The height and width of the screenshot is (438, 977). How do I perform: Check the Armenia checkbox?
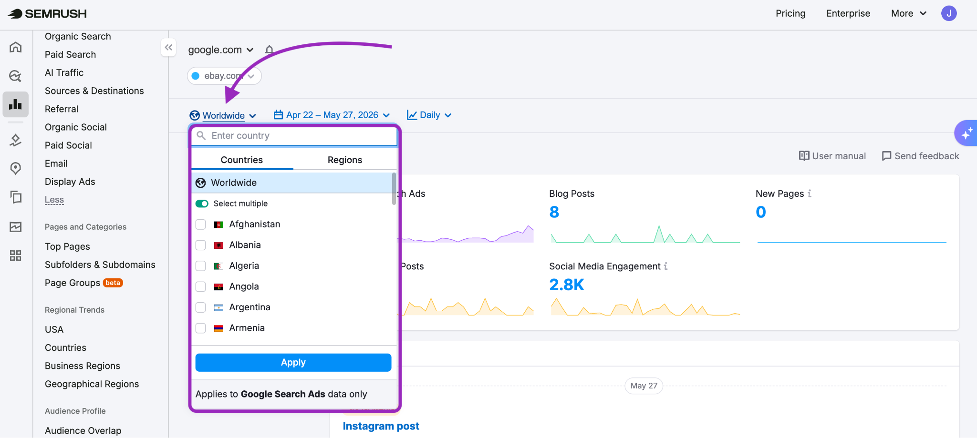(201, 328)
